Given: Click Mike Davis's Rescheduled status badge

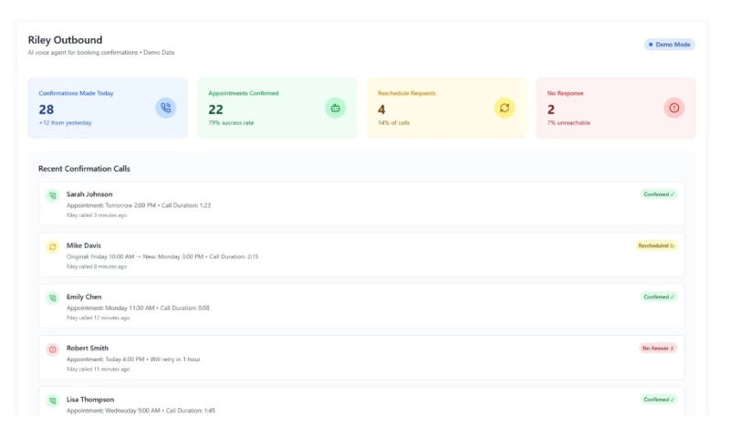Looking at the screenshot, I should point(656,245).
